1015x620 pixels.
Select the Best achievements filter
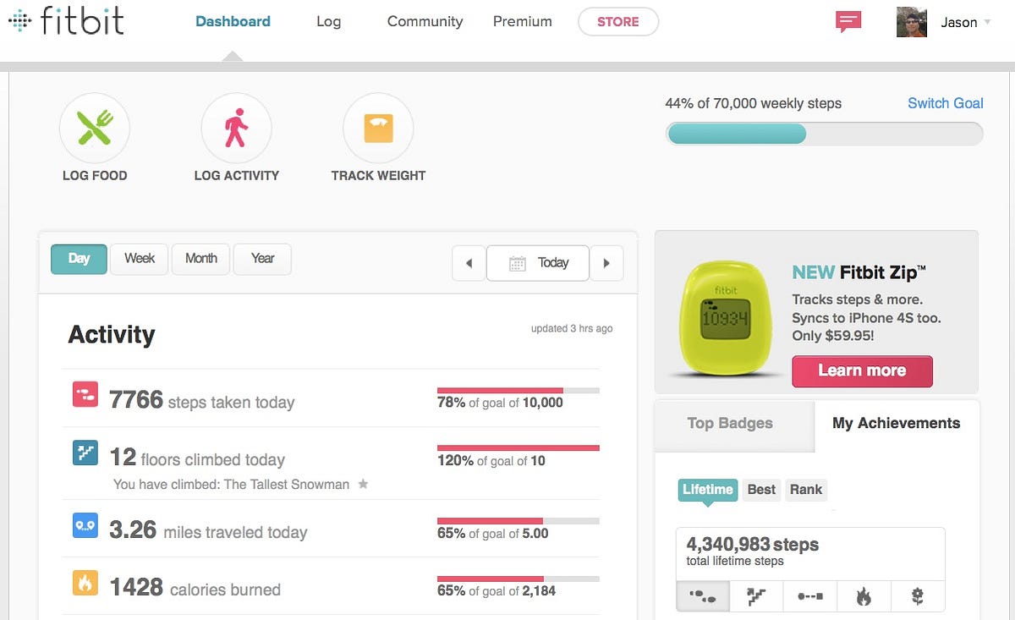click(x=761, y=490)
